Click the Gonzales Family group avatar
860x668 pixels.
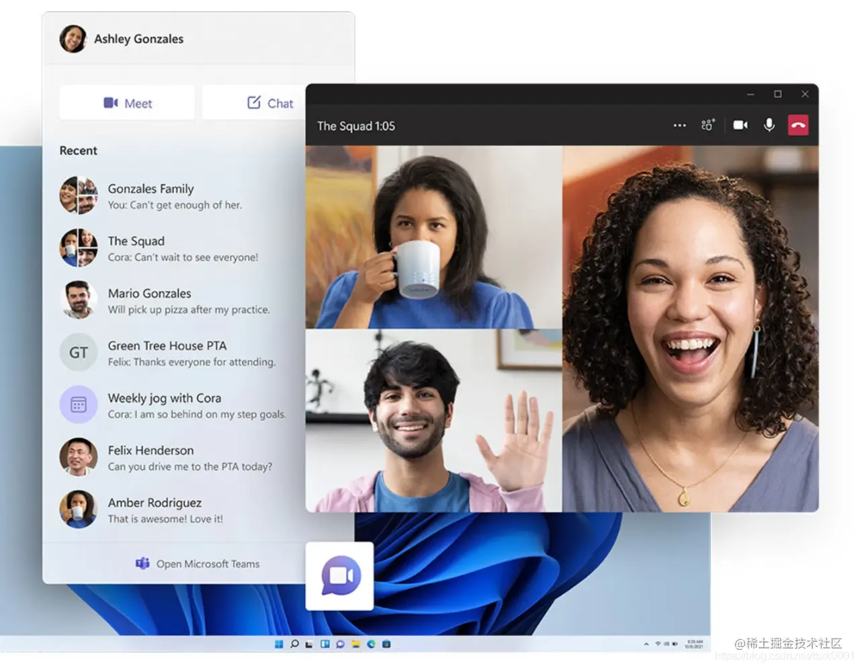pos(79,195)
